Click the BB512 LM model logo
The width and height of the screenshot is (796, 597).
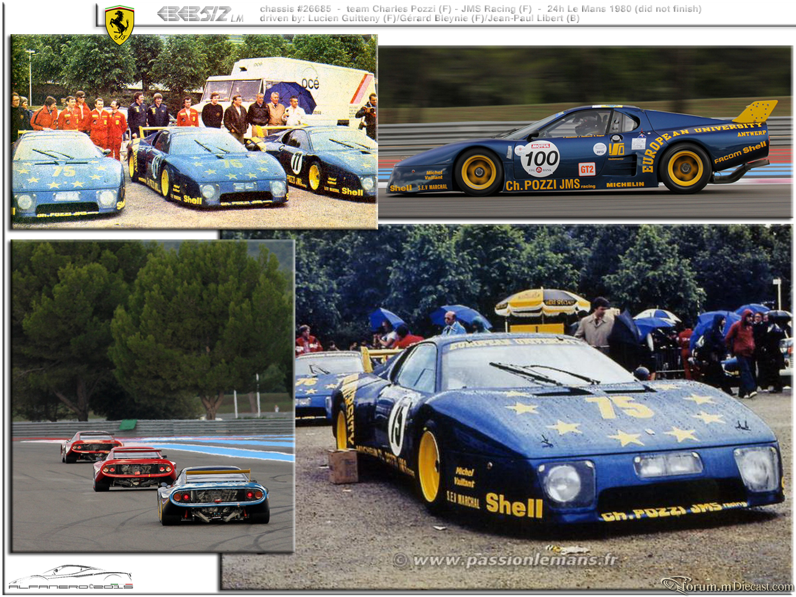point(200,14)
